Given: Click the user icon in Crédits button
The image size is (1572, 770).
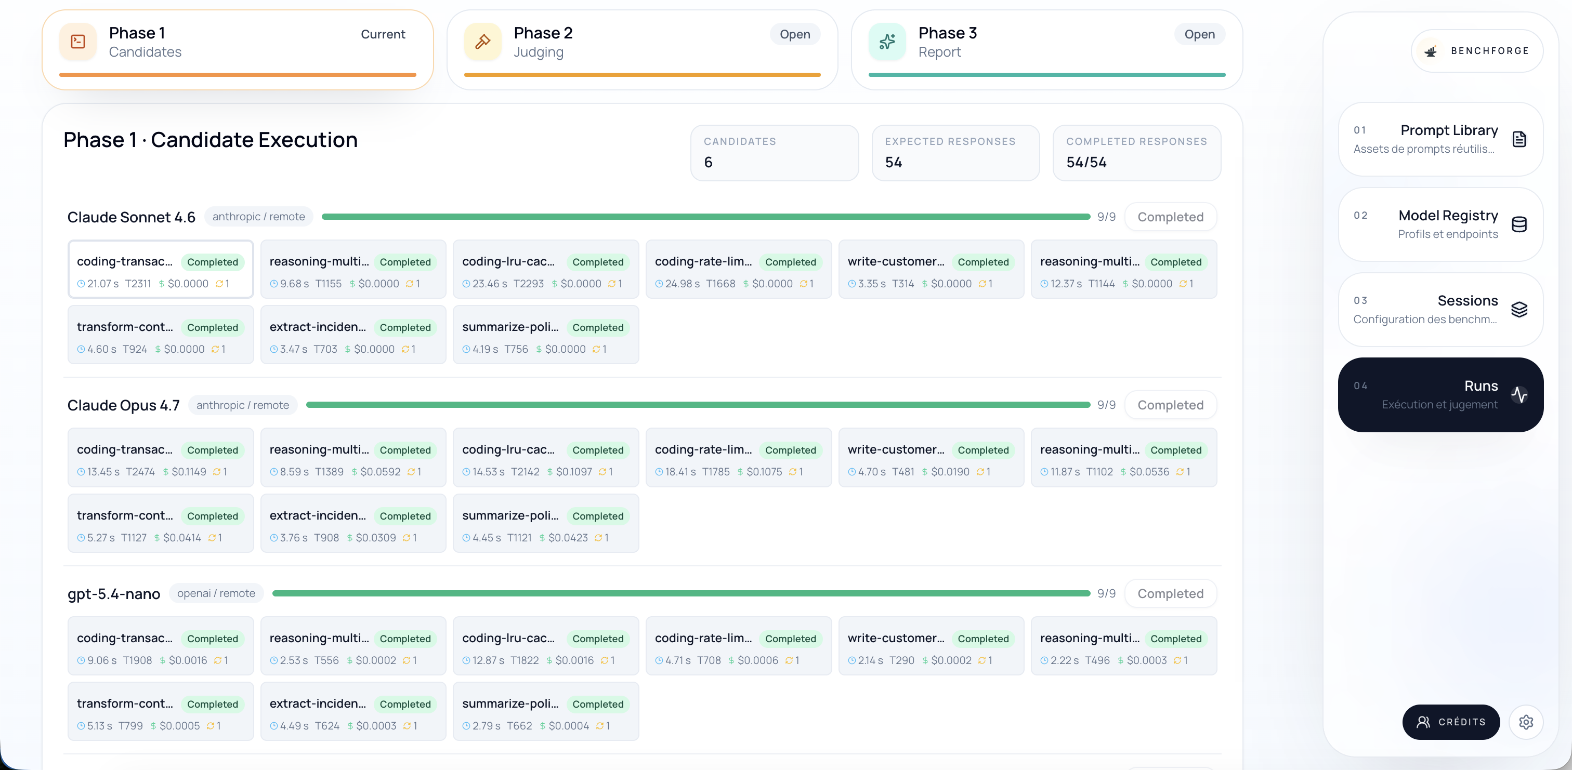Looking at the screenshot, I should (1423, 722).
